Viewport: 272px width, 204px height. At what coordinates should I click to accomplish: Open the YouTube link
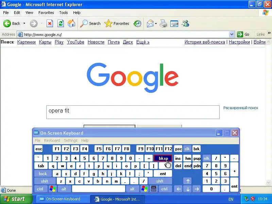pos(75,42)
